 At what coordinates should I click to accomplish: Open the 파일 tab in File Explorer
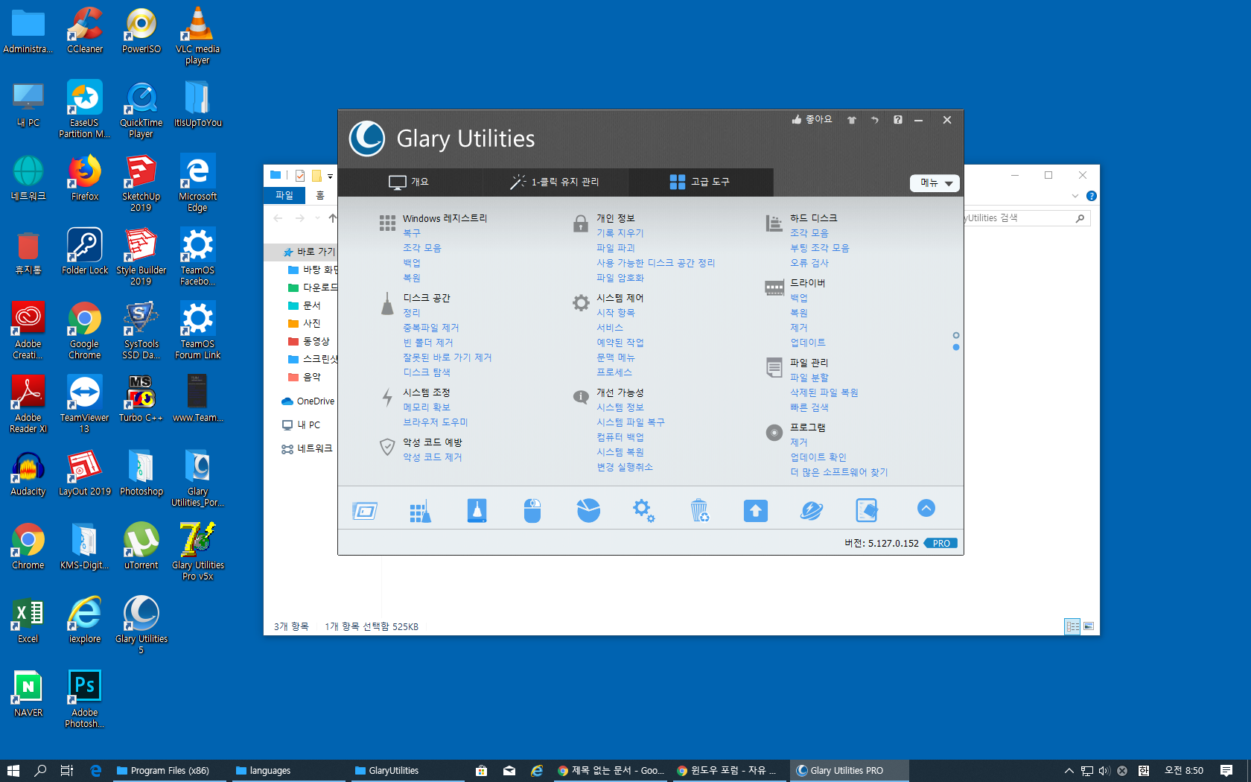(x=284, y=195)
